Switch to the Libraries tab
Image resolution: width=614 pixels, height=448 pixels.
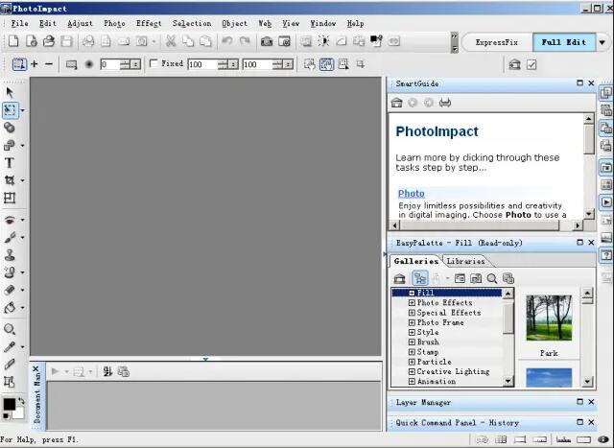click(x=466, y=261)
